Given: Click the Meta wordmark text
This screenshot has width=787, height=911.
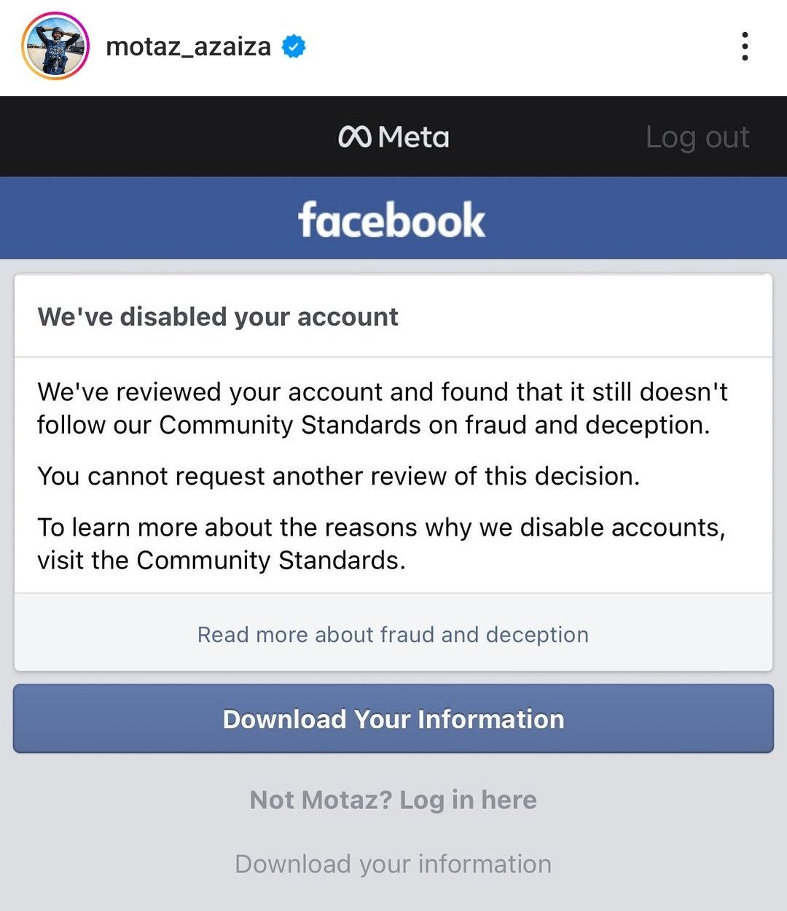Looking at the screenshot, I should pos(414,137).
